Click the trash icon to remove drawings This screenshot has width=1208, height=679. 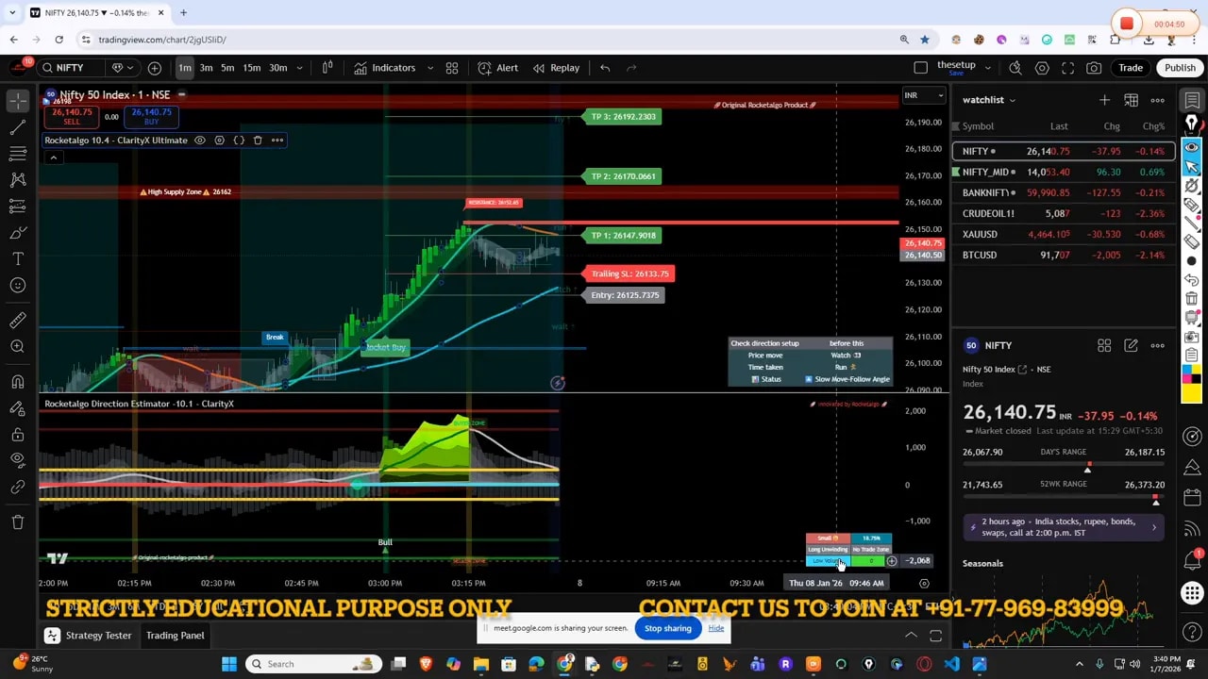click(x=17, y=522)
